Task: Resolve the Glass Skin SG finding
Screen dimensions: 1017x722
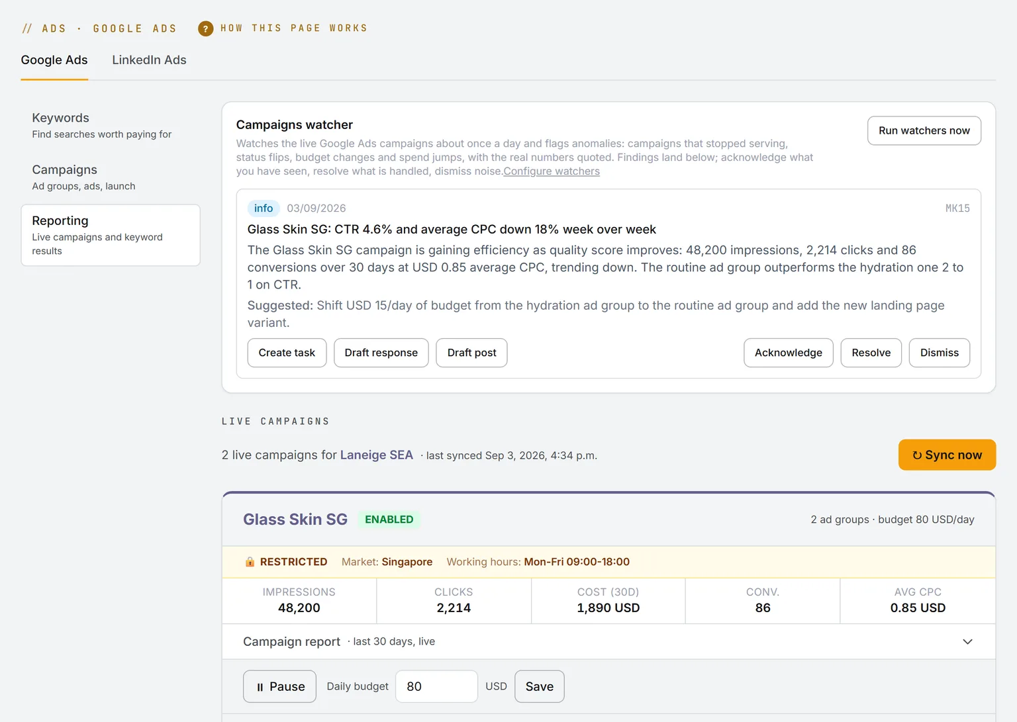Action: [x=871, y=353]
